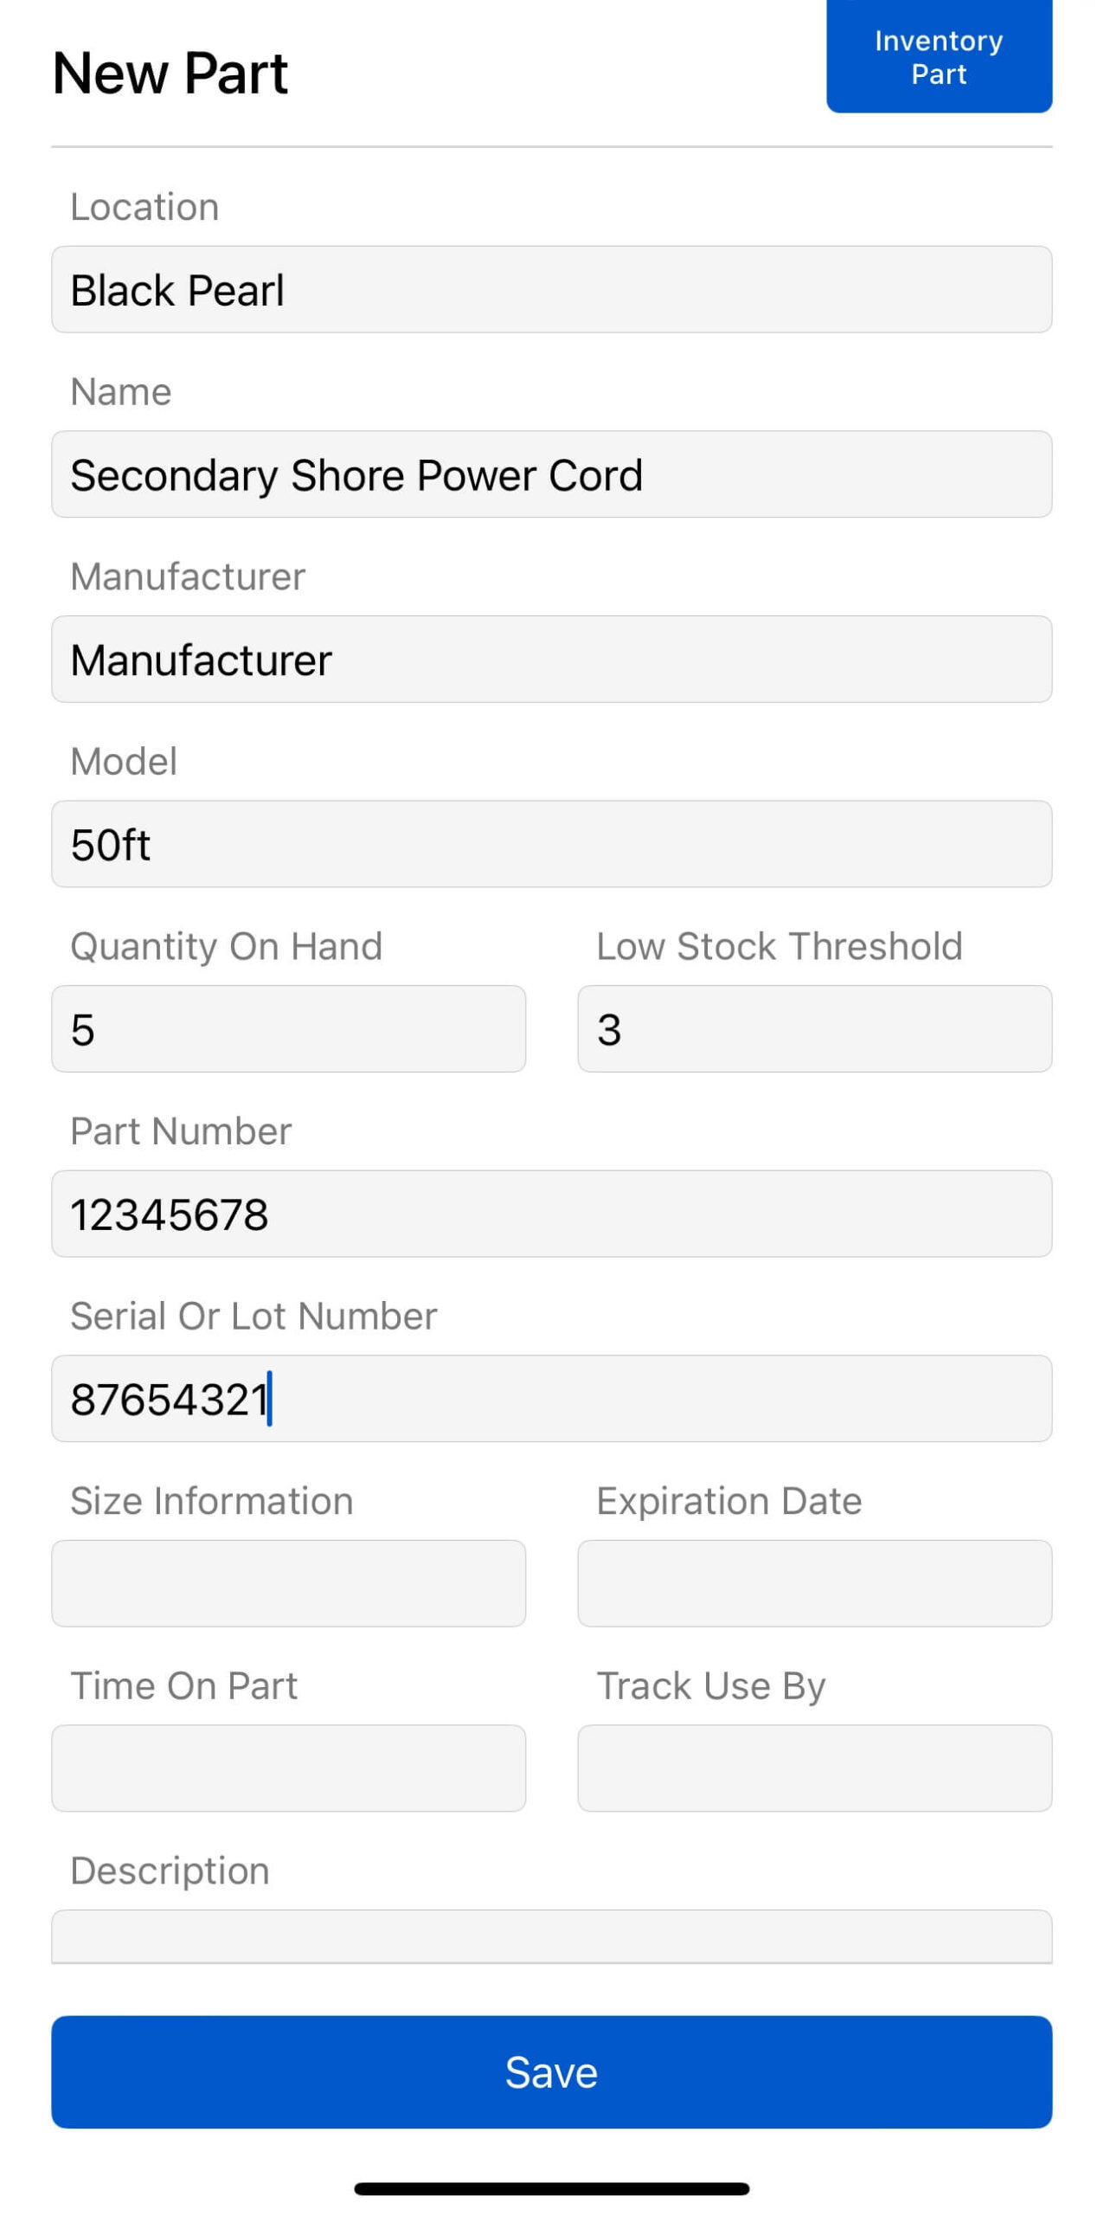Click the Quantity On Hand field
1104x2216 pixels.
(x=289, y=1028)
